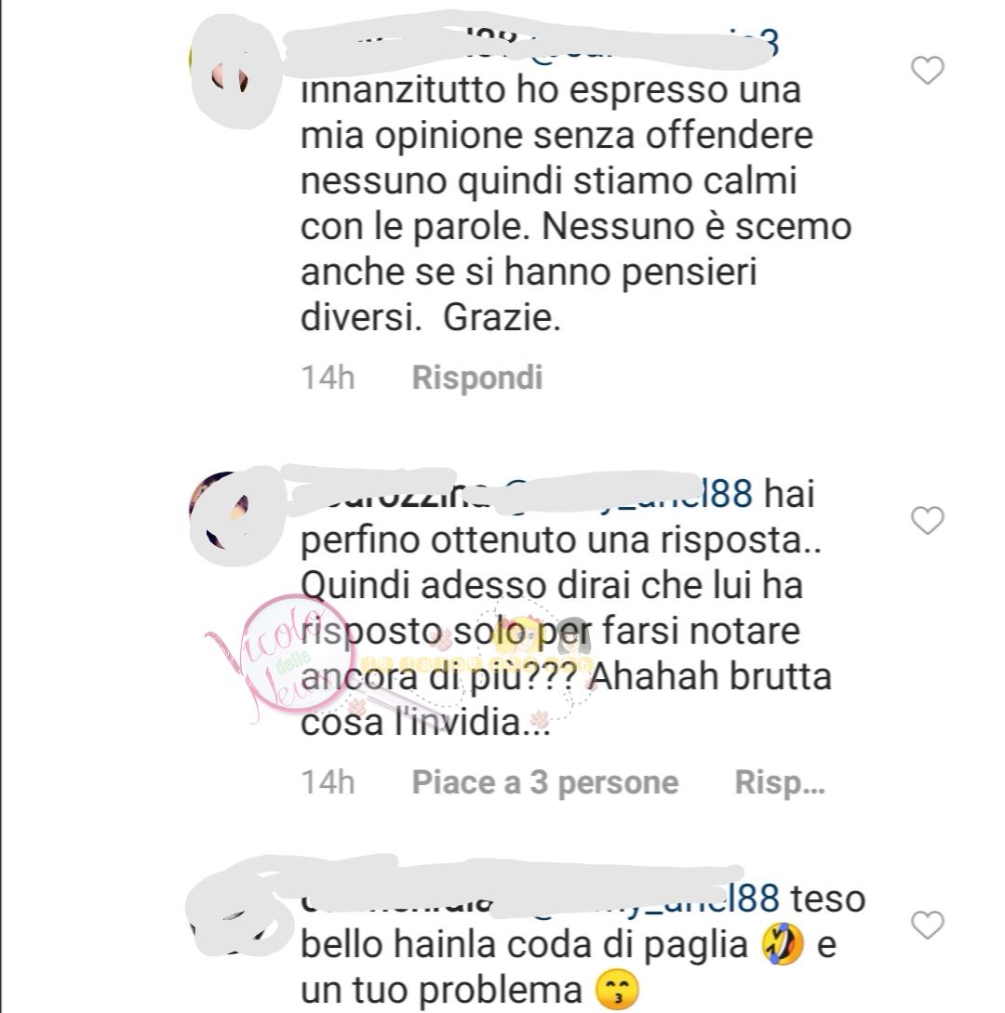Image resolution: width=1005 pixels, height=1013 pixels.
Task: Click 14h timestamp beside 'Piace a 3 persone'
Action: (x=328, y=782)
